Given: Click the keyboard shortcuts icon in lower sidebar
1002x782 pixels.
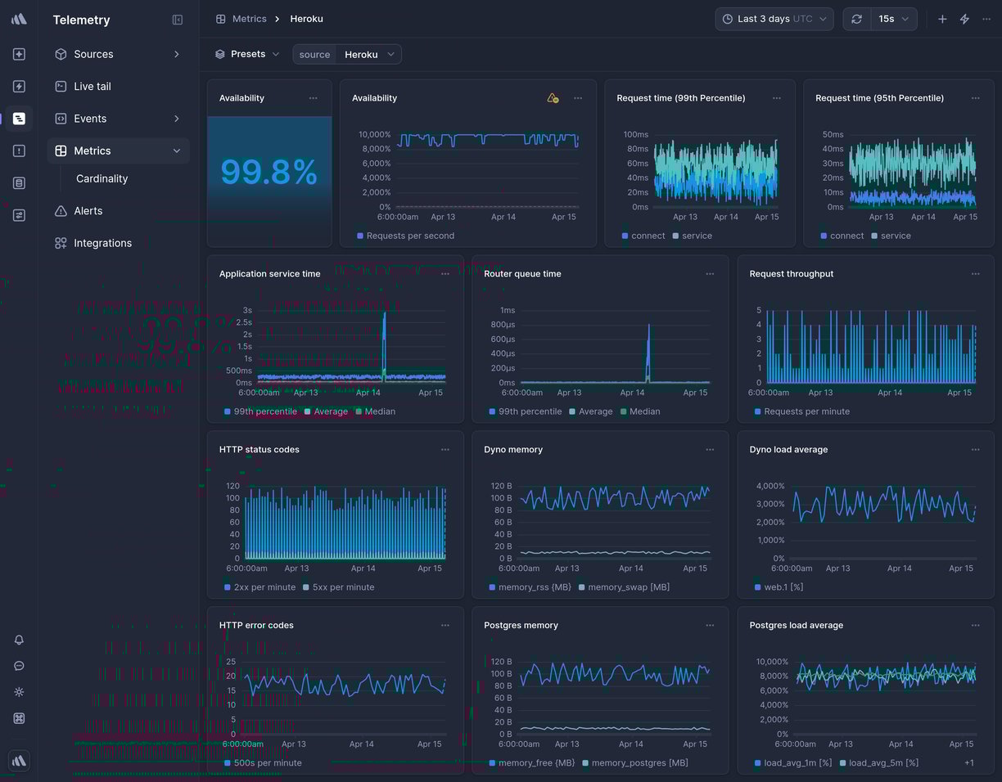Looking at the screenshot, I should 19,718.
